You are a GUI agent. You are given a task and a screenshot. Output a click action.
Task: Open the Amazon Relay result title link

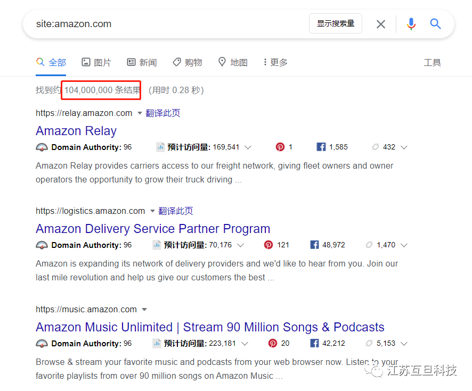[x=76, y=131]
